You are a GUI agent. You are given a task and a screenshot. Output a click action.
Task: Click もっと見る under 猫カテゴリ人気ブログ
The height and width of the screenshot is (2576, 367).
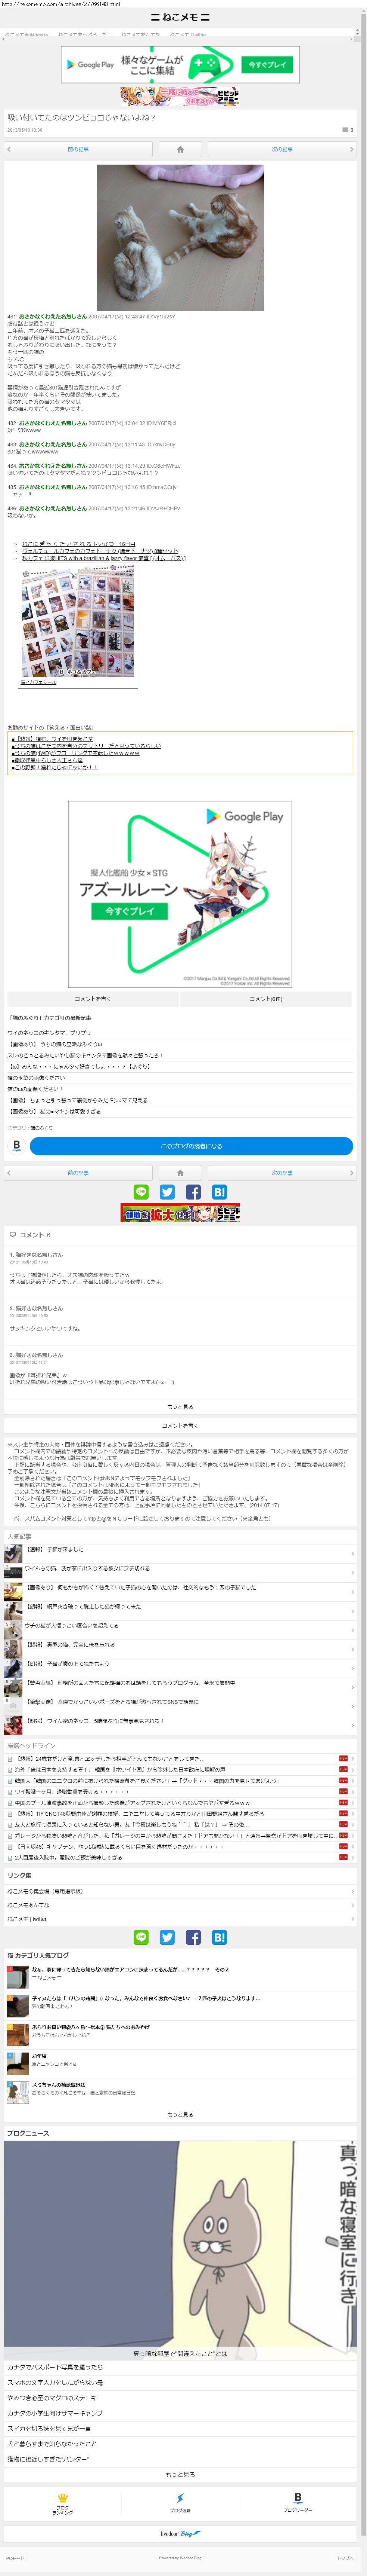click(x=180, y=2115)
